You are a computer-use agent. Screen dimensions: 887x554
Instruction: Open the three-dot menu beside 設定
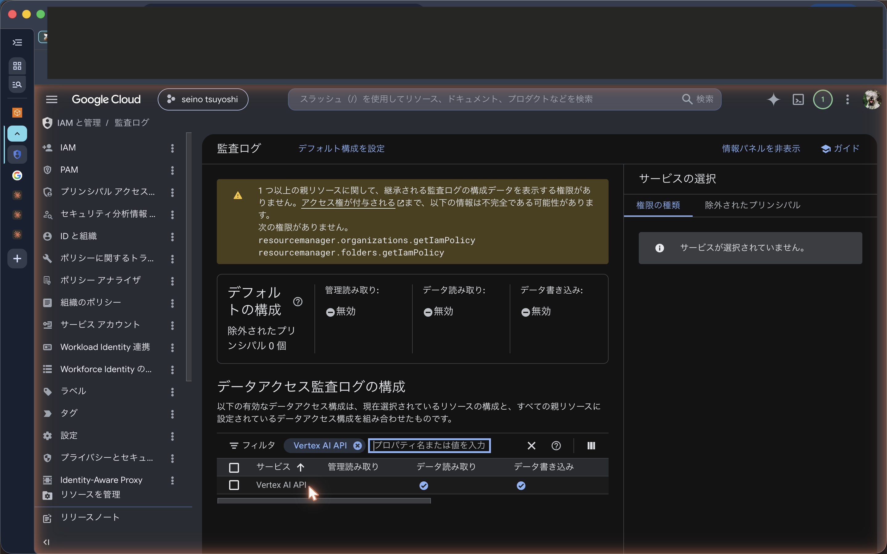[172, 436]
